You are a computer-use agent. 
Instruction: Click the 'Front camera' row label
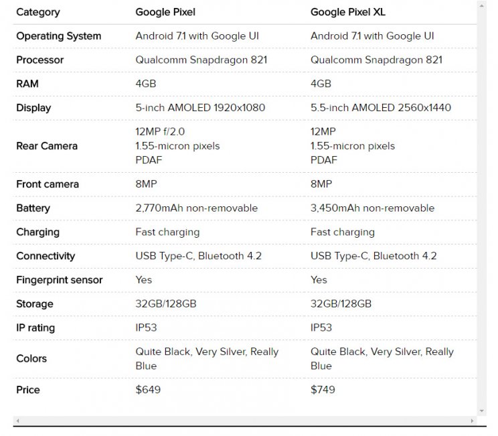[x=48, y=184]
